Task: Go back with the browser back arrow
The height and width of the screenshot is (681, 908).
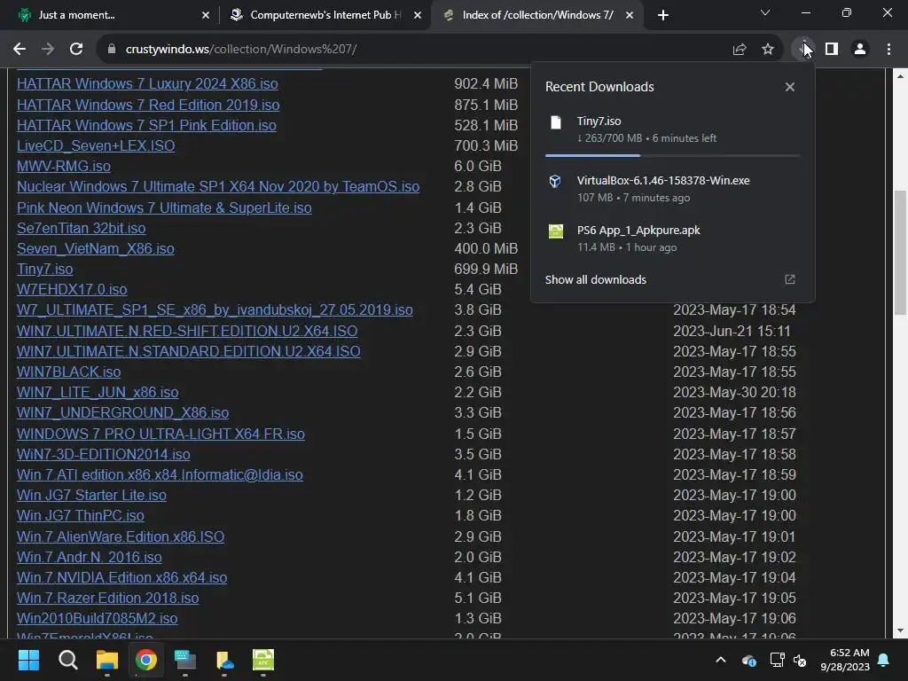Action: click(20, 50)
